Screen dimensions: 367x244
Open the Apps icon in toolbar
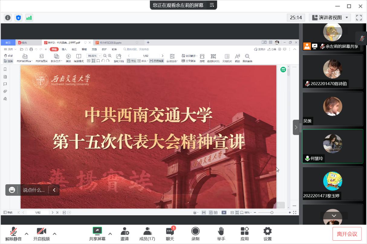(244, 234)
